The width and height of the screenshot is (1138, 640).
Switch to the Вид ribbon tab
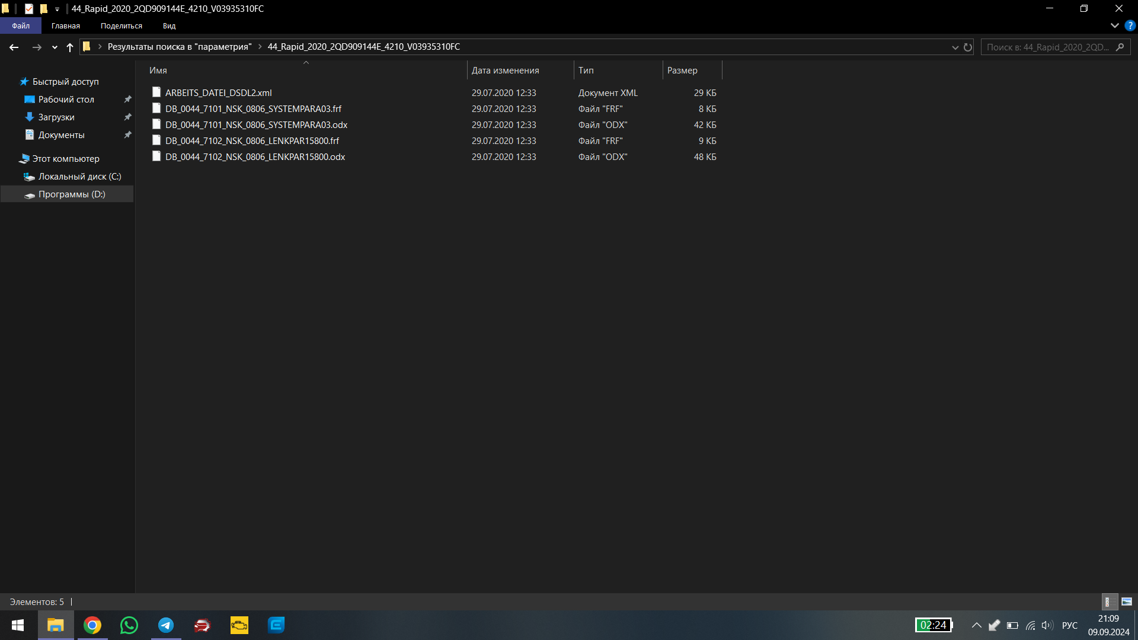pyautogui.click(x=169, y=25)
